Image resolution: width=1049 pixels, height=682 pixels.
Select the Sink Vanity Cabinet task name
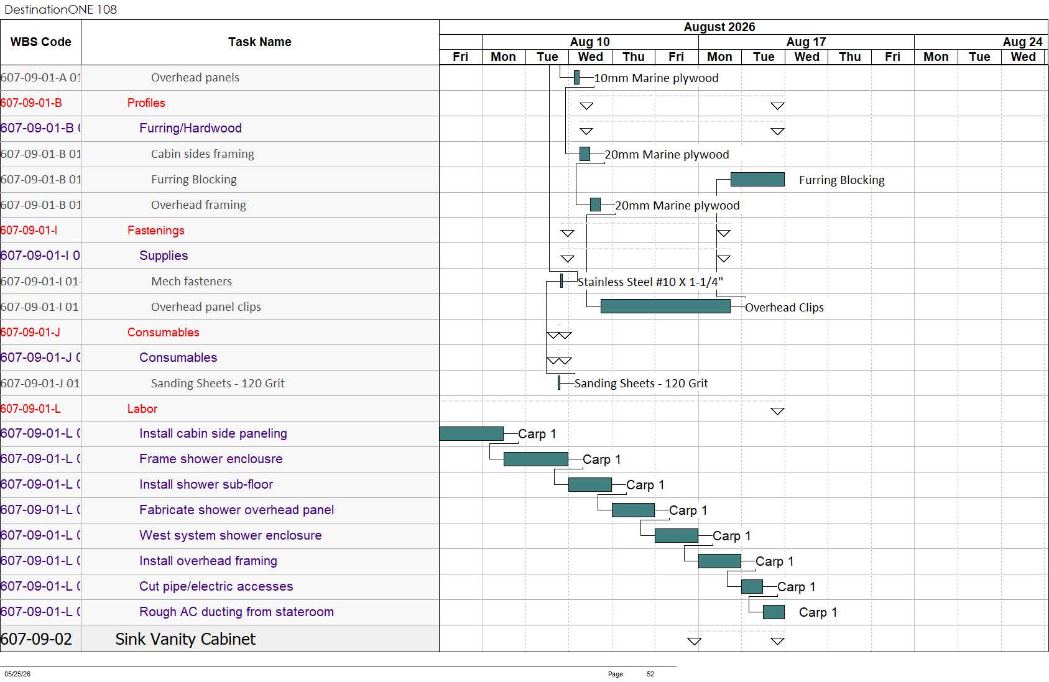coord(185,639)
